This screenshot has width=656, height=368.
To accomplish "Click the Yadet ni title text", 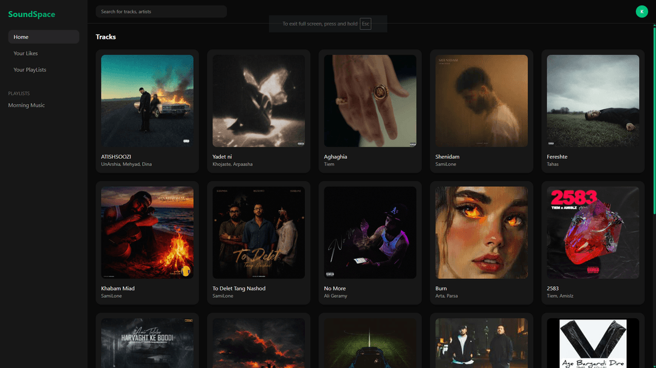I will coord(222,156).
